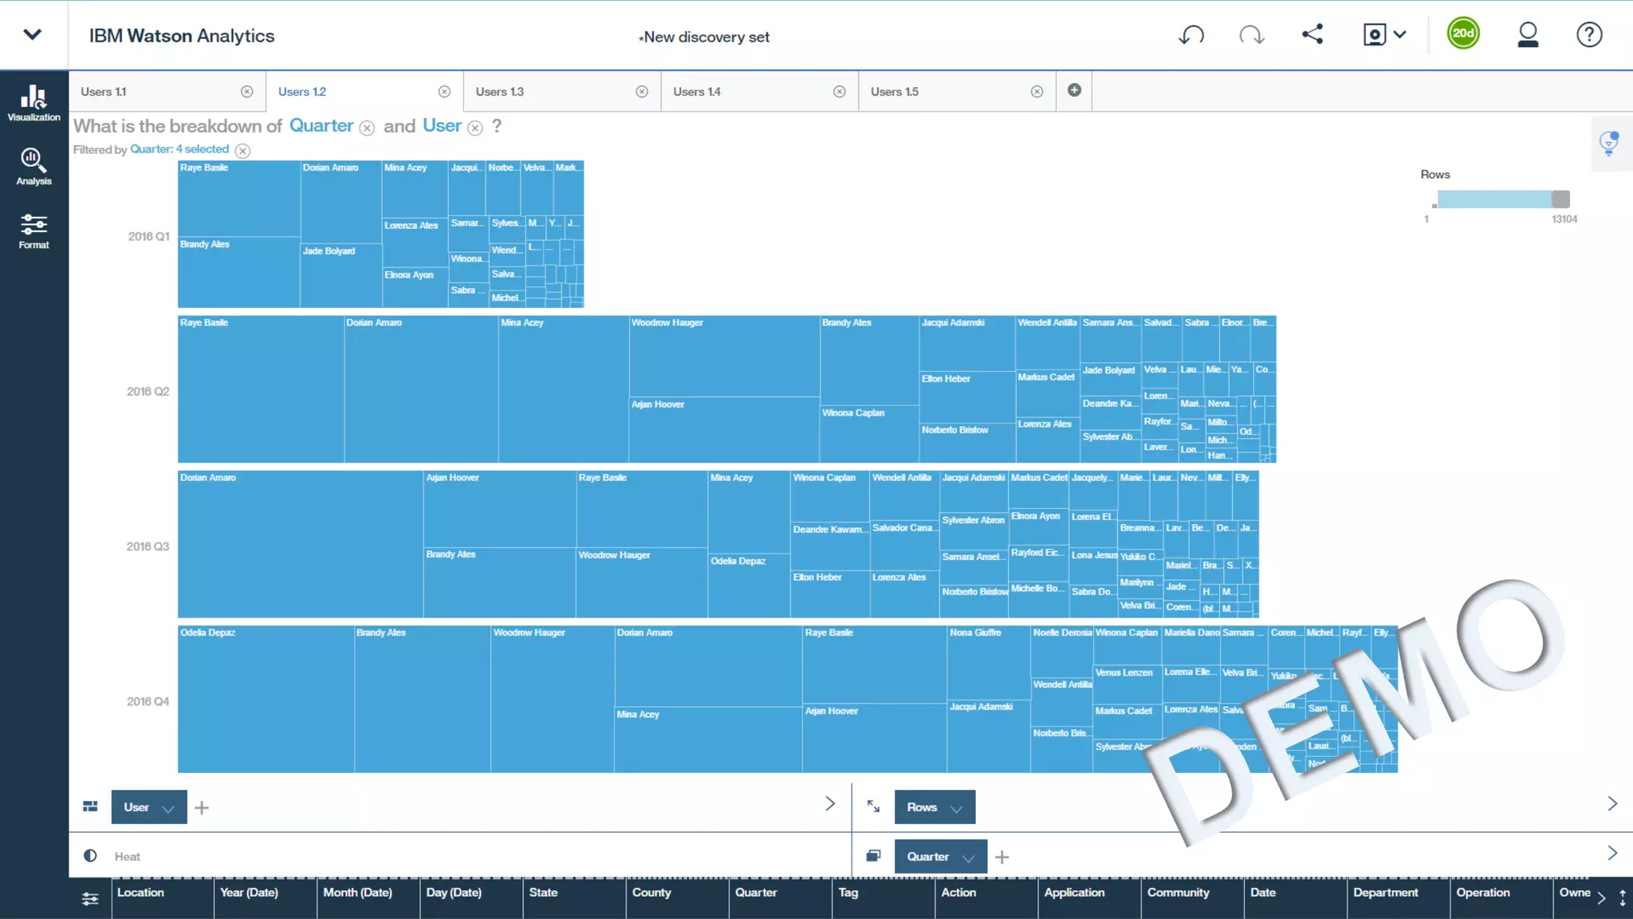Open the user profile icon
This screenshot has width=1633, height=919.
[x=1528, y=35]
